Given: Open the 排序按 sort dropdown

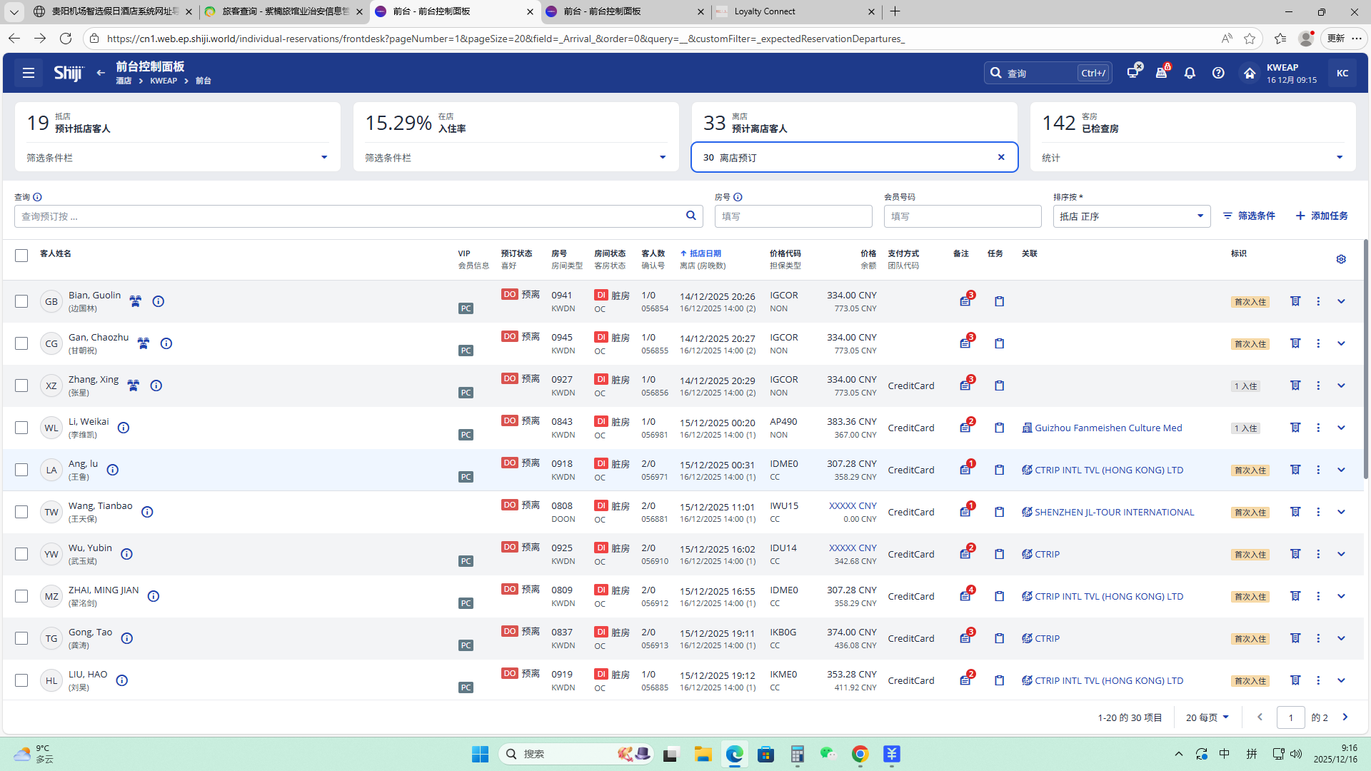Looking at the screenshot, I should click(x=1131, y=216).
